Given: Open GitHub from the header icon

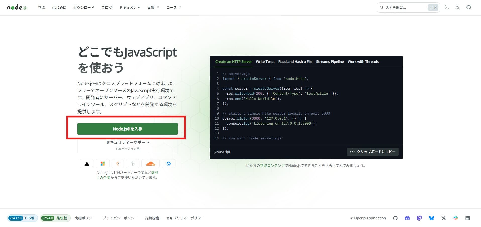Looking at the screenshot, I should point(468,7).
